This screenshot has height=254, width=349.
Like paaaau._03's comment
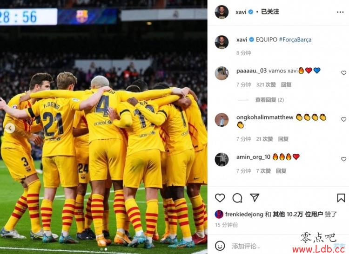[x=344, y=72]
